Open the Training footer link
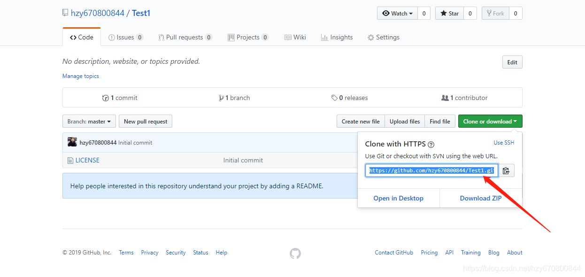The width and height of the screenshot is (585, 277). (471, 253)
